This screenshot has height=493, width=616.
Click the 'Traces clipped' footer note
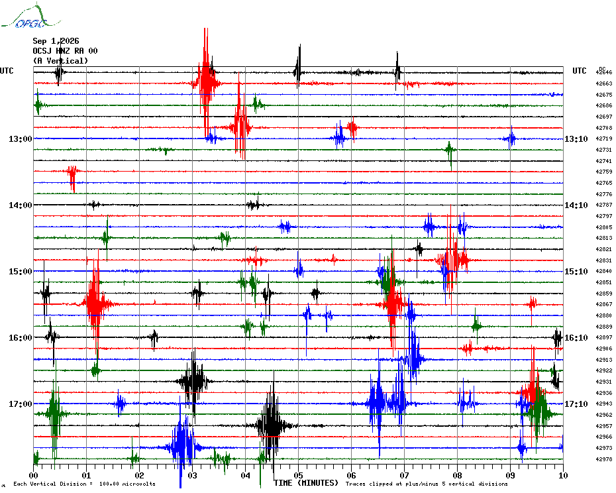click(427, 484)
